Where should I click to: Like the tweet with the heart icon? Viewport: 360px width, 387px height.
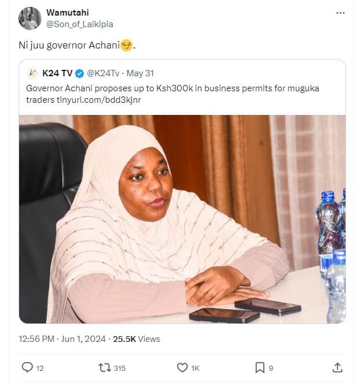coord(182,367)
